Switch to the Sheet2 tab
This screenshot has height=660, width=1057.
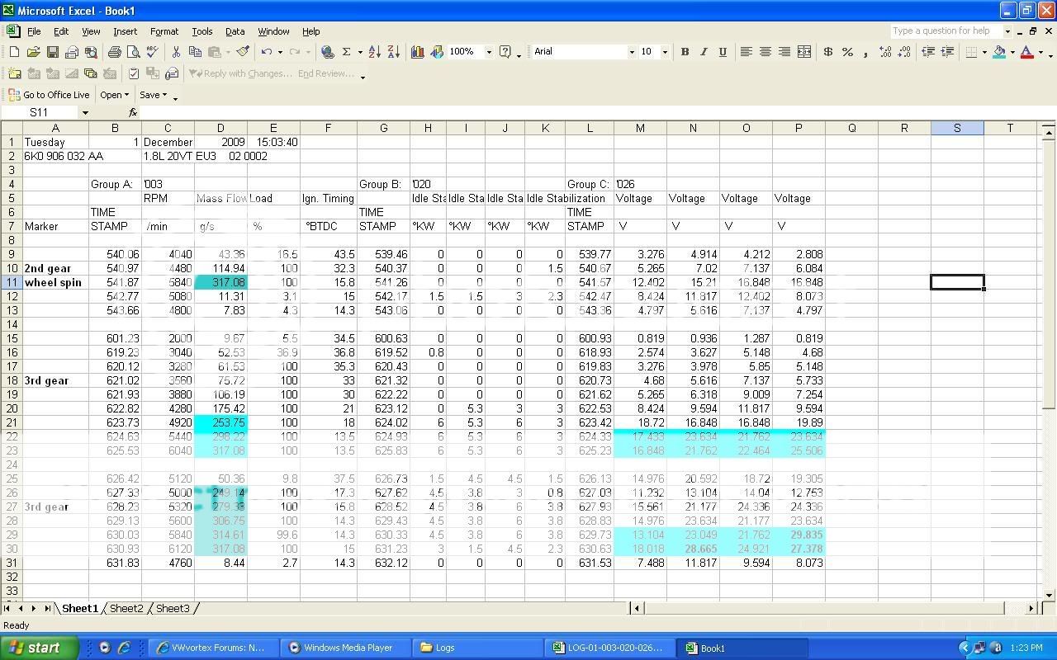(126, 609)
